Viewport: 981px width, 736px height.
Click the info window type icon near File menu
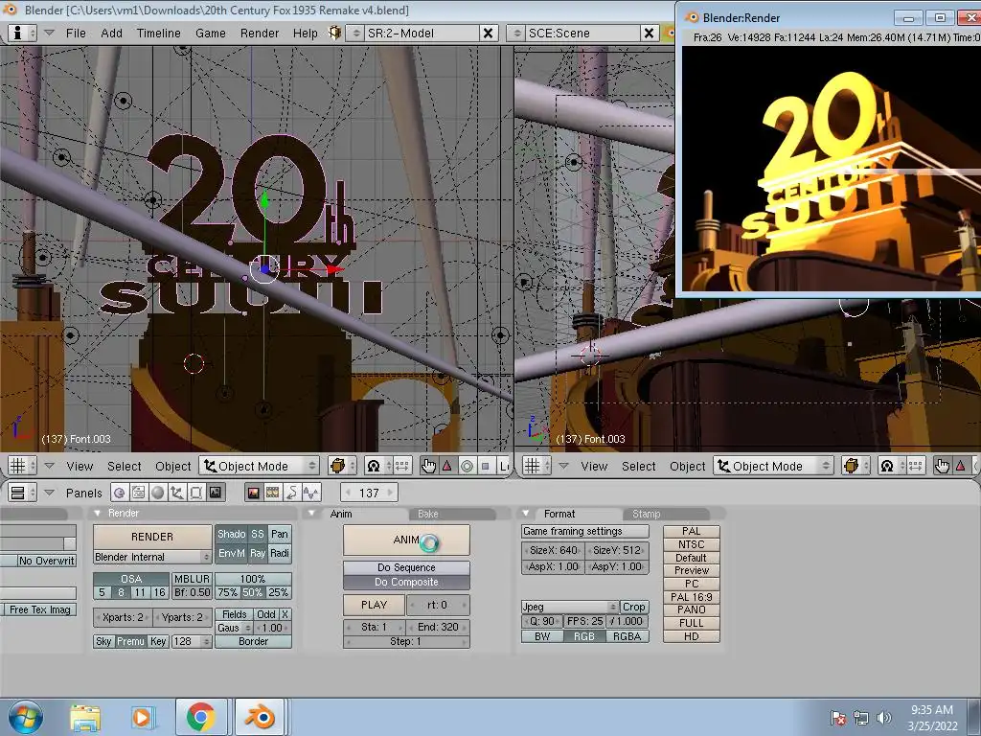tap(23, 33)
